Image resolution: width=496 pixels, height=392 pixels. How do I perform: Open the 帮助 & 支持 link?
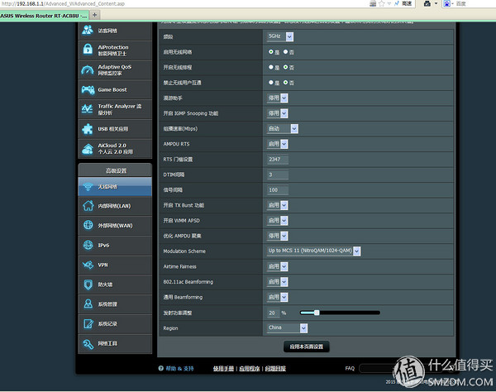[179, 368]
